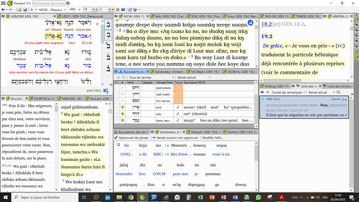Toggle the empty star for 'open place...' term
Image resolution: width=359 pixels, height=202 pixels.
click(123, 87)
